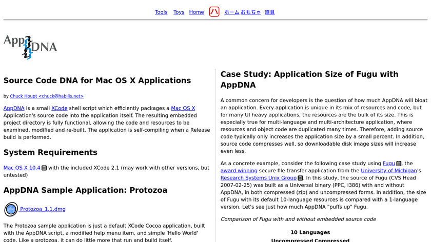
Task: Click the 10 Languages table header
Action: [x=310, y=232]
